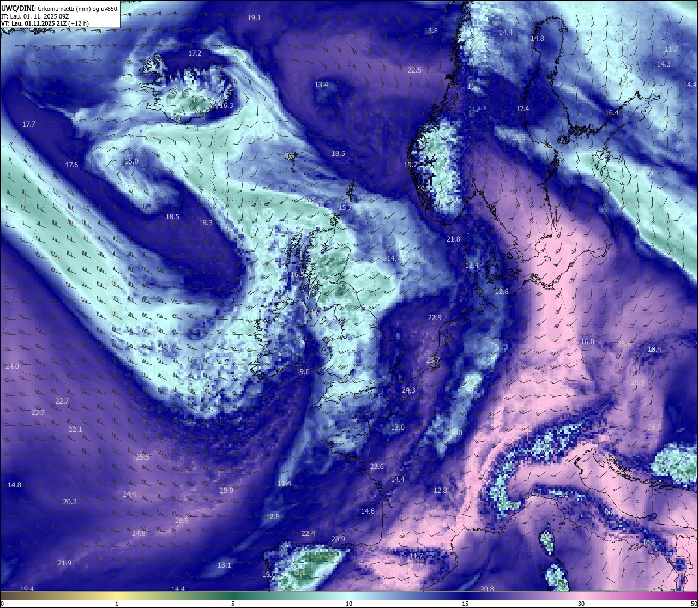Click the 17.7 value label

click(x=29, y=124)
